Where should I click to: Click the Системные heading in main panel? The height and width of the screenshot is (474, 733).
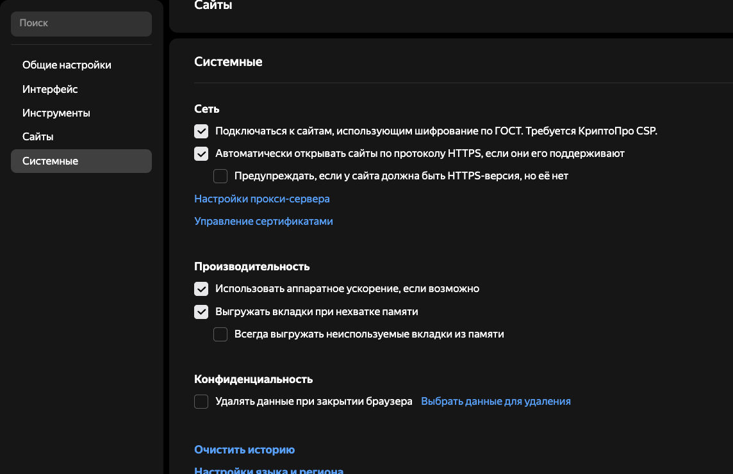[228, 62]
